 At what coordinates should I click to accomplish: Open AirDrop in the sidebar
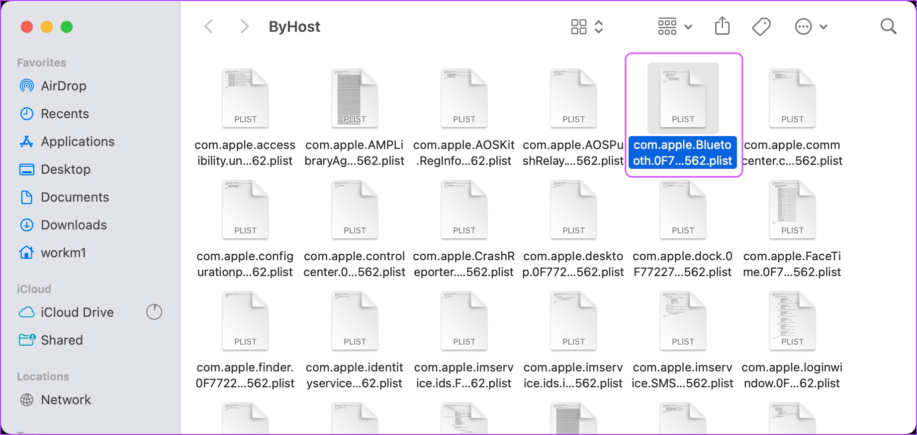[x=63, y=86]
